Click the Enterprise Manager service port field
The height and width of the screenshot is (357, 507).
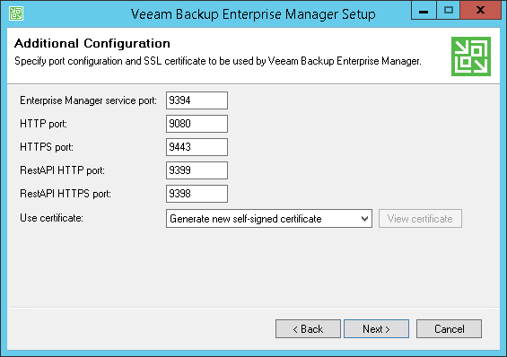197,100
